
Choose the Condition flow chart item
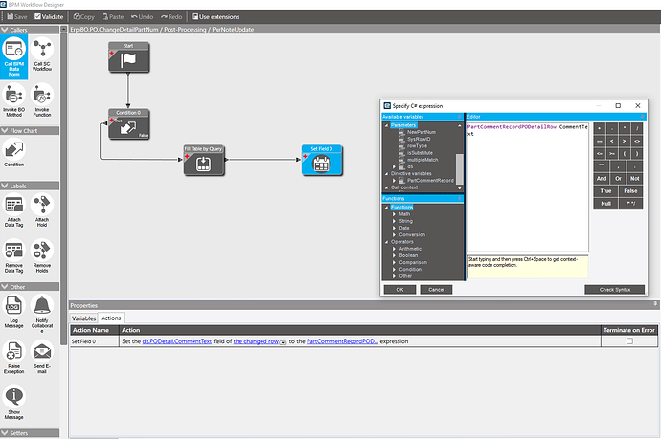point(14,153)
